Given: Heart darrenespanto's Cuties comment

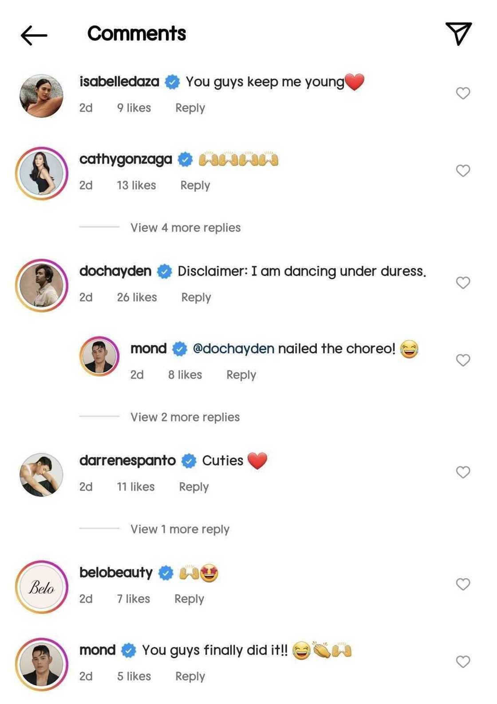Looking at the screenshot, I should 463,472.
